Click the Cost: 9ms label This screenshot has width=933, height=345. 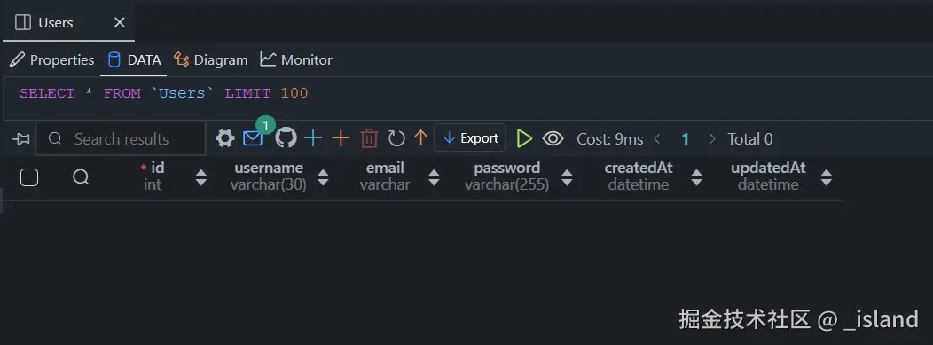coord(610,139)
